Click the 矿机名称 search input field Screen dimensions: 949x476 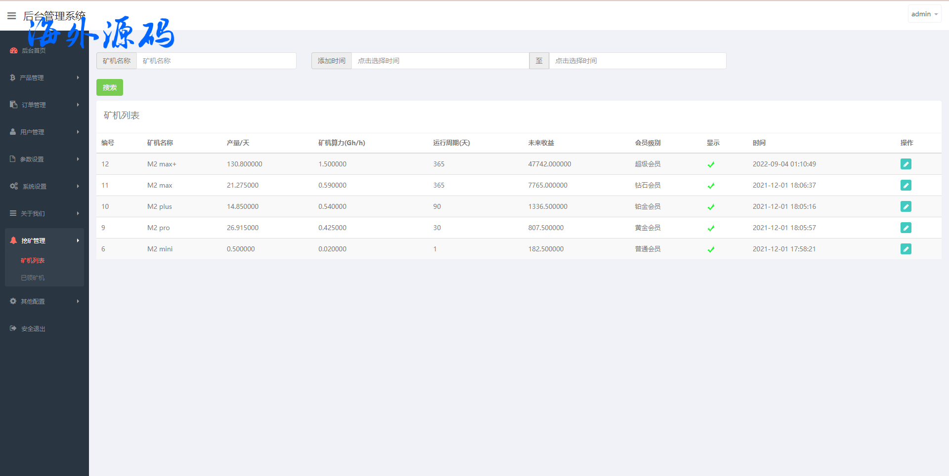[x=216, y=61]
